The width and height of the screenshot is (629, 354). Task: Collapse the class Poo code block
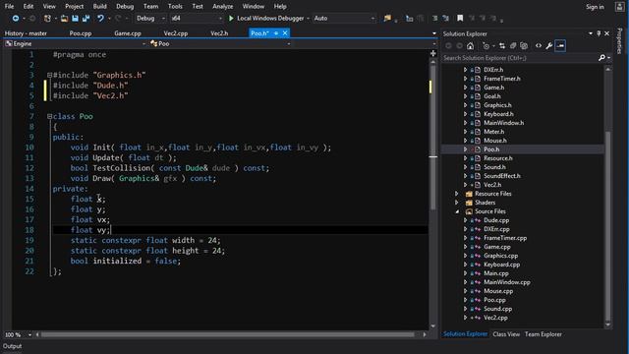click(49, 117)
